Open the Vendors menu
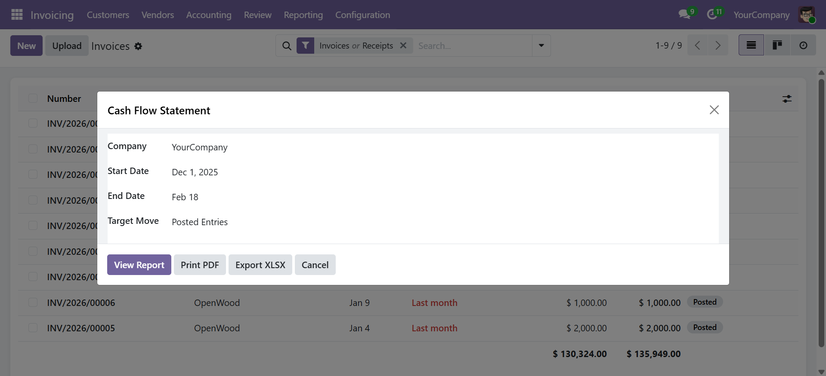The image size is (826, 376). 158,15
